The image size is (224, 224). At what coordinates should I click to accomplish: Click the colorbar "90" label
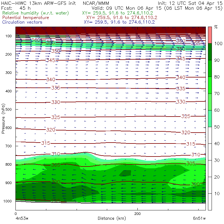coord(217,60)
